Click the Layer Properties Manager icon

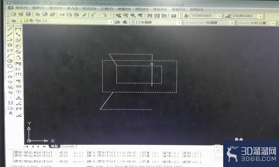pos(13,21)
